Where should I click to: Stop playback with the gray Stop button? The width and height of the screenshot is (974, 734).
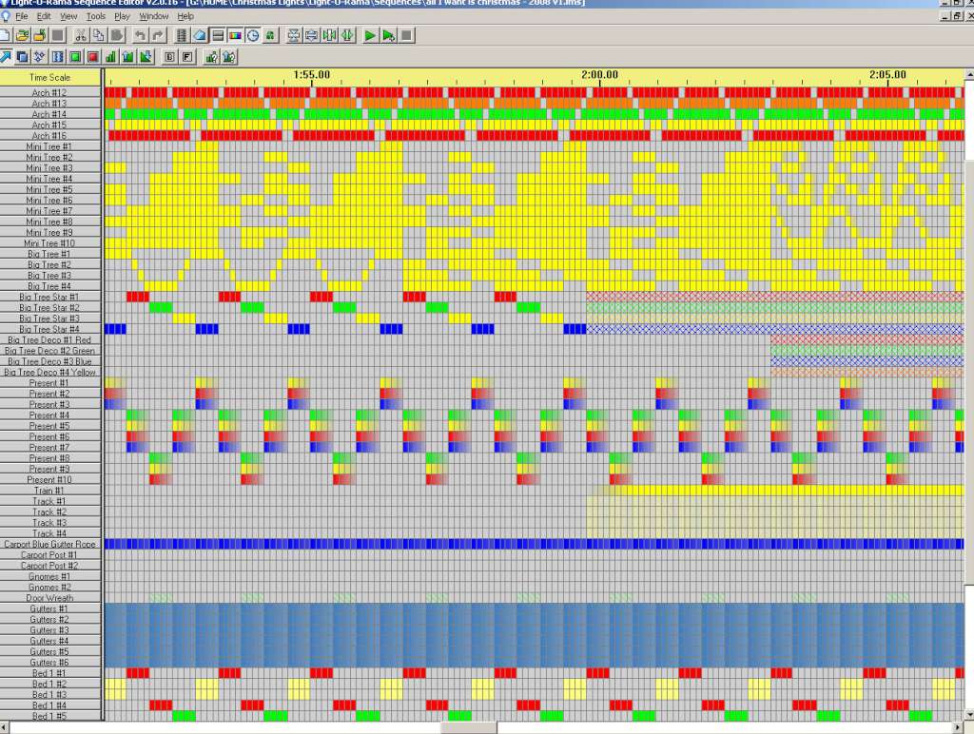click(406, 35)
